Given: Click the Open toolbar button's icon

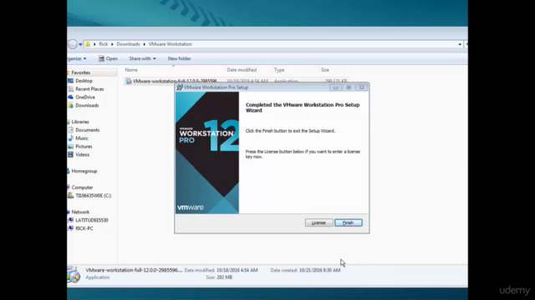Looking at the screenshot, I should (x=101, y=58).
